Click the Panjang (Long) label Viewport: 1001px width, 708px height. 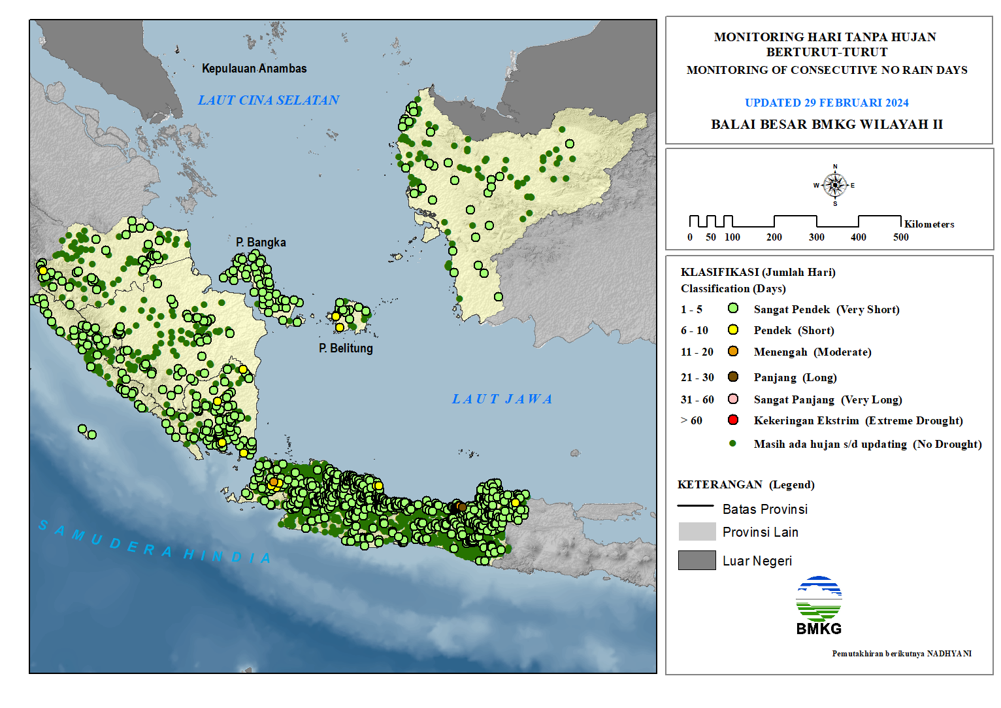tap(795, 377)
